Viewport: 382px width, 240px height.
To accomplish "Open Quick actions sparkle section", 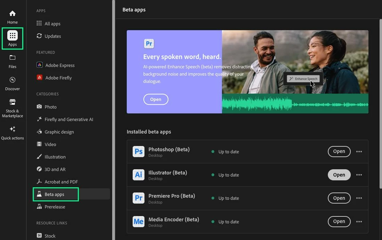I will (13, 133).
